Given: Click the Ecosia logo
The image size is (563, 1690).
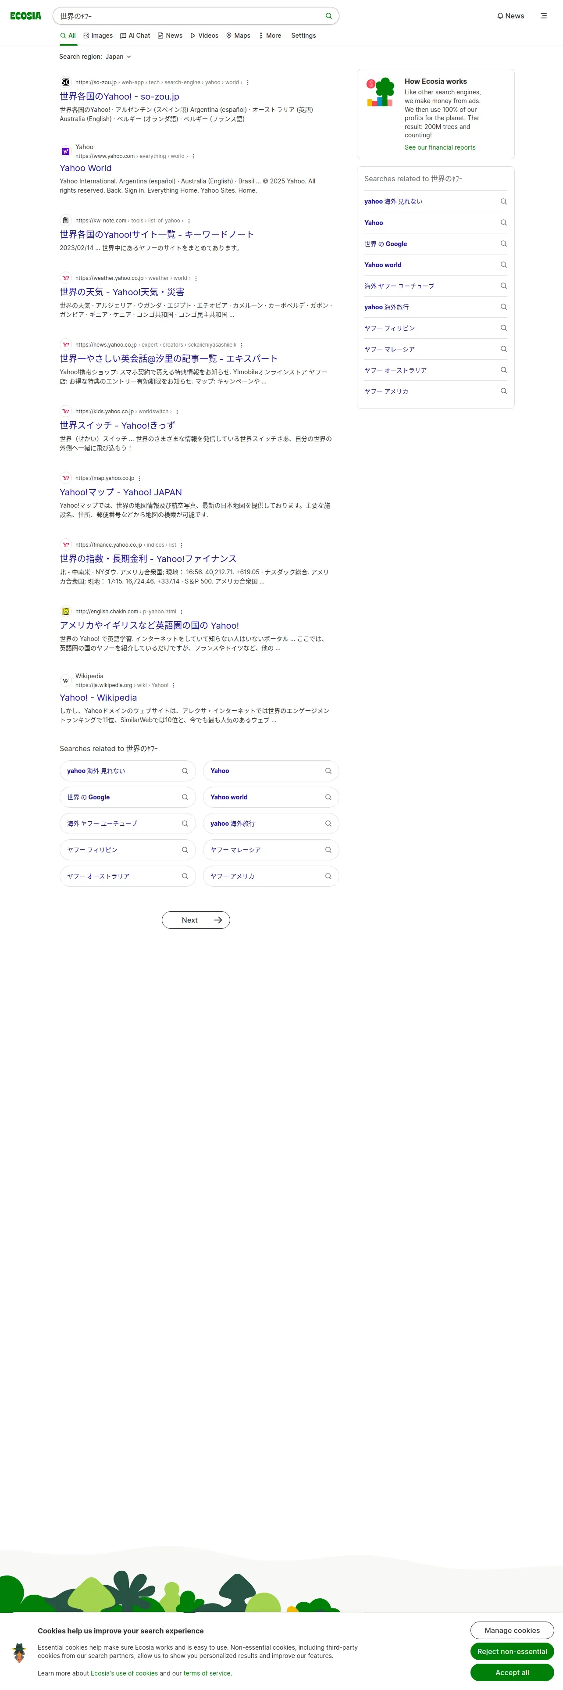Looking at the screenshot, I should pos(25,16).
